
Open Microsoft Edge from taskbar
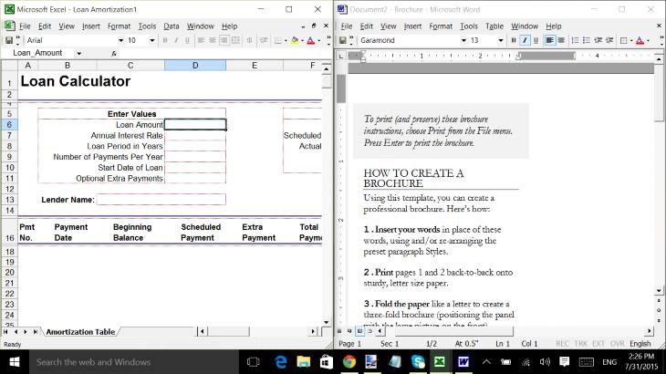tap(280, 362)
